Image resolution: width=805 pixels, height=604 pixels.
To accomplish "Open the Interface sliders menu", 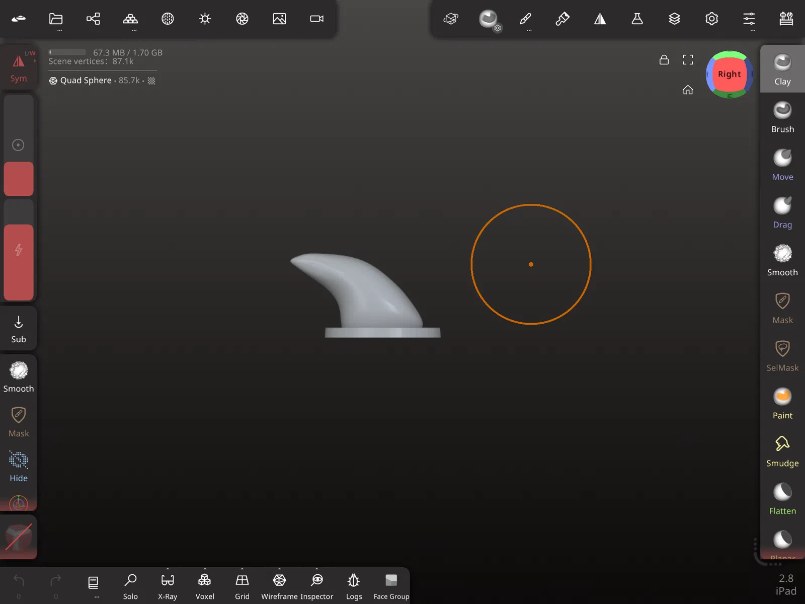I will (749, 19).
